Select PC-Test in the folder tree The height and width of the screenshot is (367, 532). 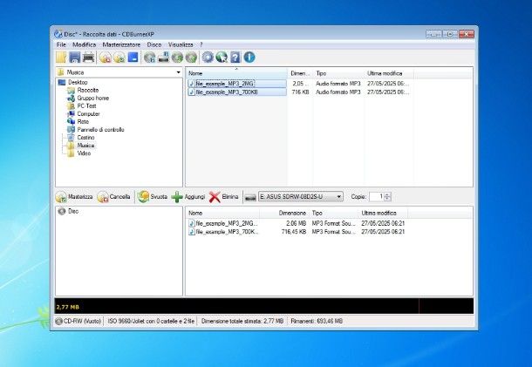pyautogui.click(x=86, y=105)
